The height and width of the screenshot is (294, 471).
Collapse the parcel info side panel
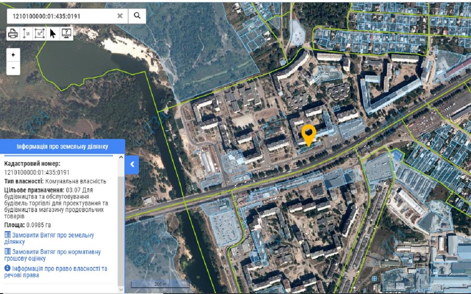pyautogui.click(x=132, y=164)
